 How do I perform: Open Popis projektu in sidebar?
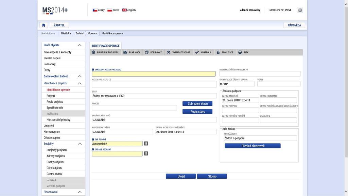click(x=63, y=102)
